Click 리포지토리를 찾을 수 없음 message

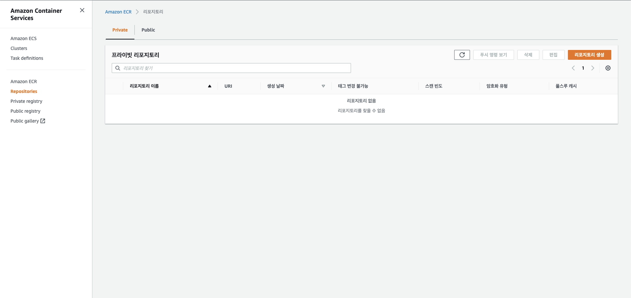pyautogui.click(x=362, y=111)
